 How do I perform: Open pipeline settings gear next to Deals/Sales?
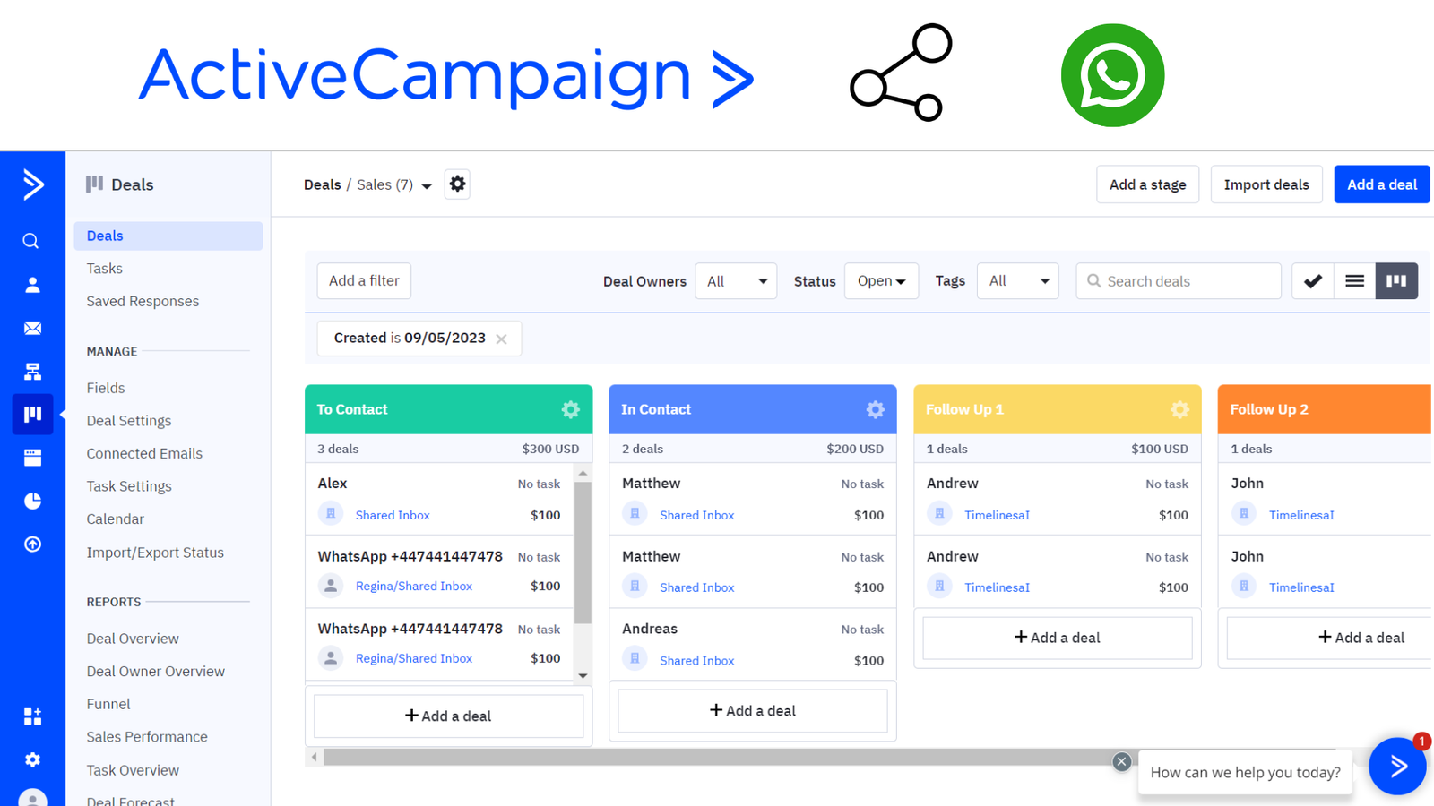[x=457, y=184]
